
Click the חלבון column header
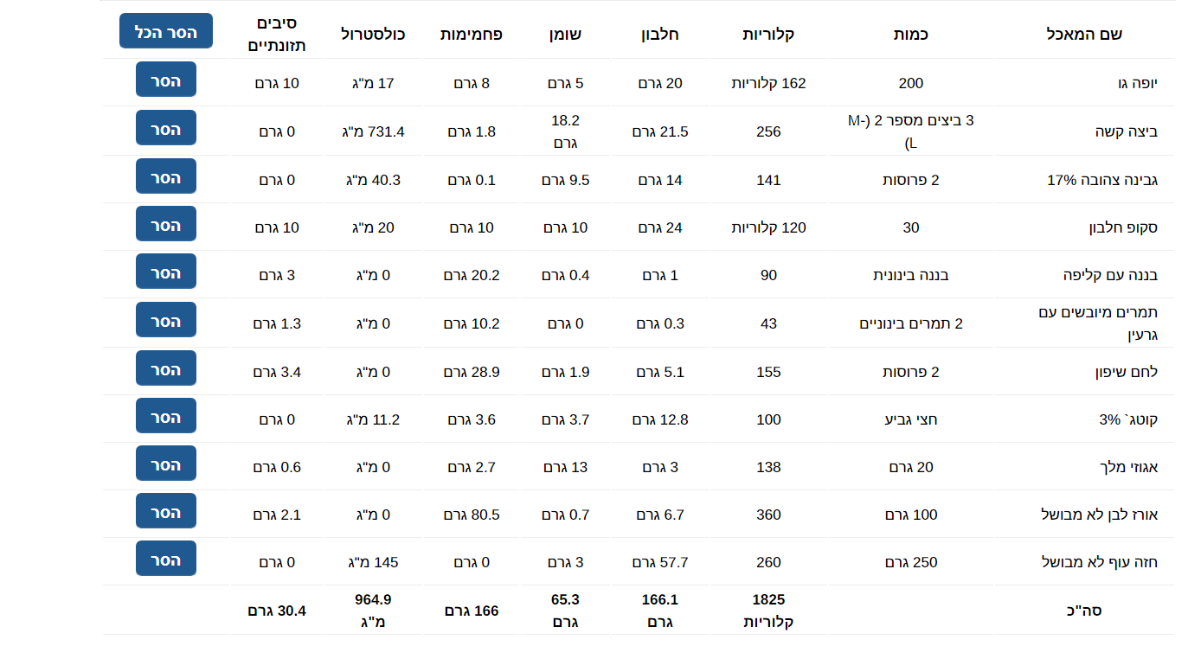[x=660, y=35]
